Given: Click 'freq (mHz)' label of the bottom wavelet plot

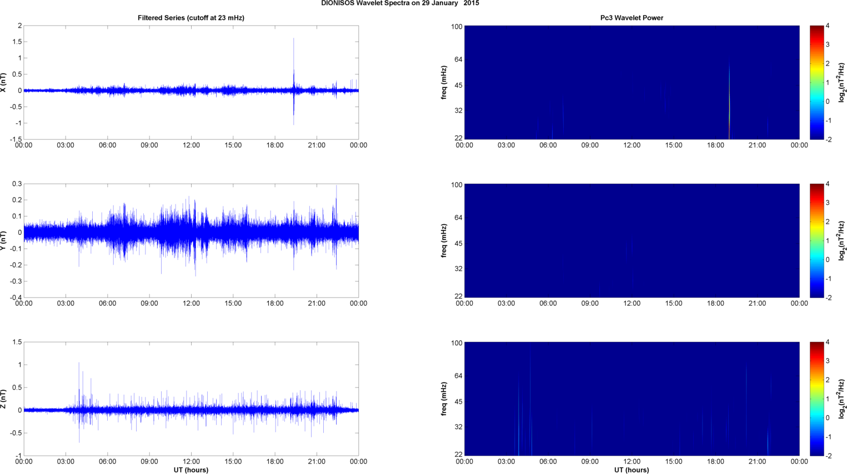Looking at the screenshot, I should click(x=444, y=399).
